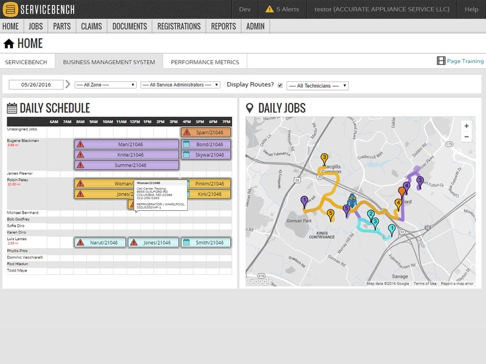Select the warning icon on Sparr/21046 job
Viewport: 486px width, 364px height.
point(187,133)
